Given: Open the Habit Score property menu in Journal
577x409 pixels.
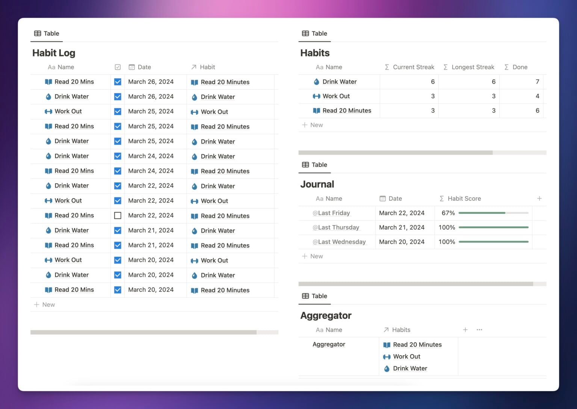Looking at the screenshot, I should click(x=464, y=198).
